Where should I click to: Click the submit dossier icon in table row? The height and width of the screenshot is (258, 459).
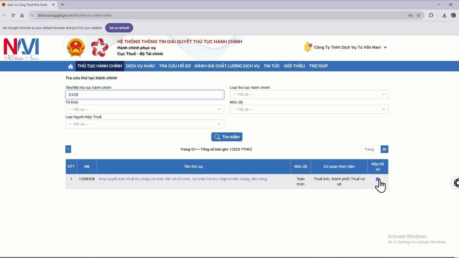pos(378,179)
